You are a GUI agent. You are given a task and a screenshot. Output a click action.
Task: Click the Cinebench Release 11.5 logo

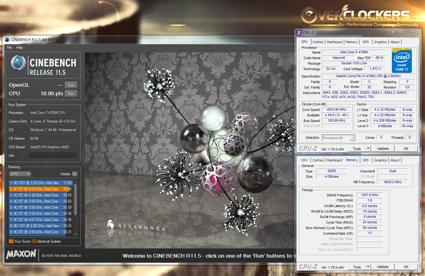43,65
